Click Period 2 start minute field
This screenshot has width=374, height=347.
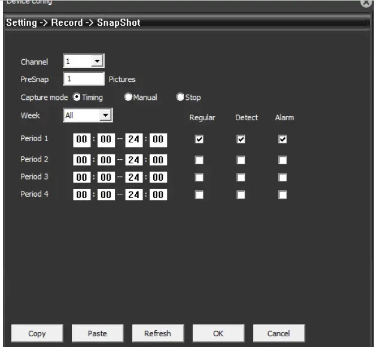(x=106, y=160)
